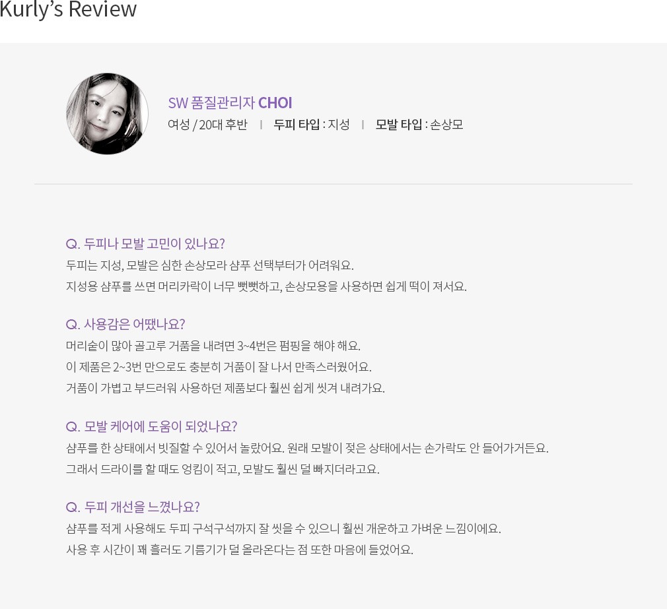Click the line starting 거품이 가볍고 부드러워
This screenshot has height=609, width=667.
tap(225, 389)
